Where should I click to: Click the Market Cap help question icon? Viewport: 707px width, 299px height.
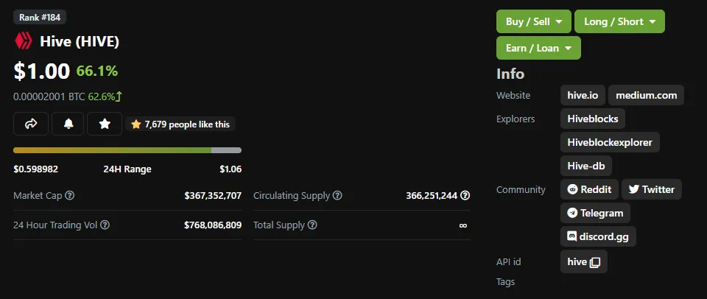[70, 196]
